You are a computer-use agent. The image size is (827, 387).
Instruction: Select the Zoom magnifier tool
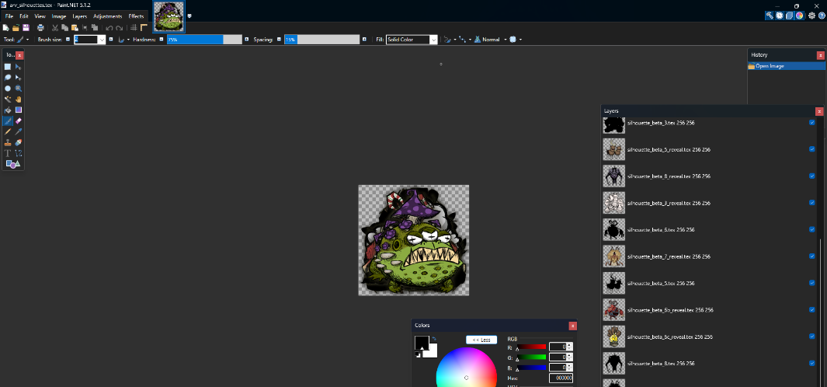coord(19,89)
